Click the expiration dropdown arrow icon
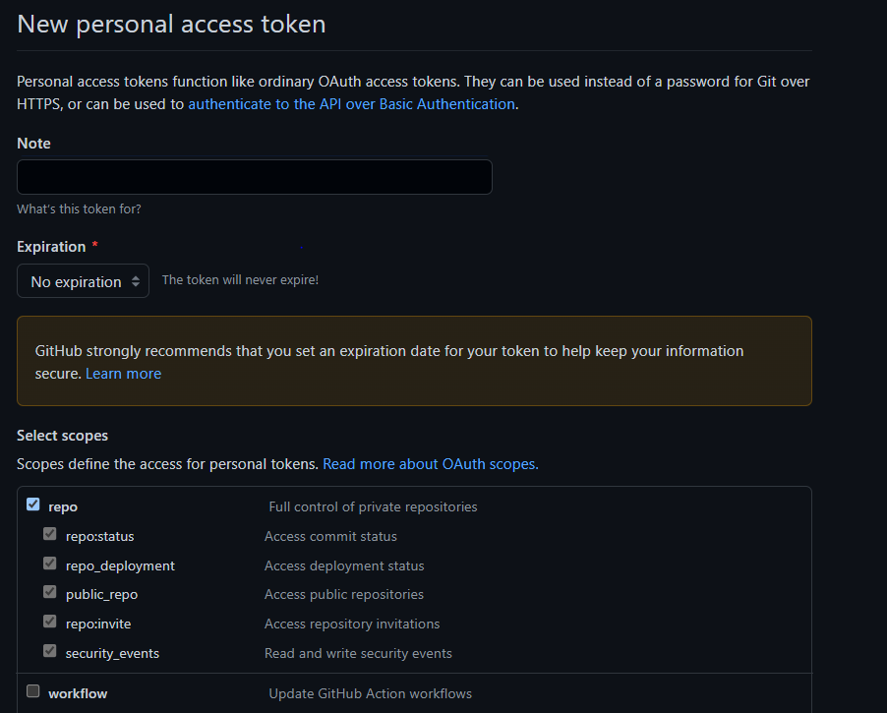Image resolution: width=887 pixels, height=713 pixels. tap(136, 281)
